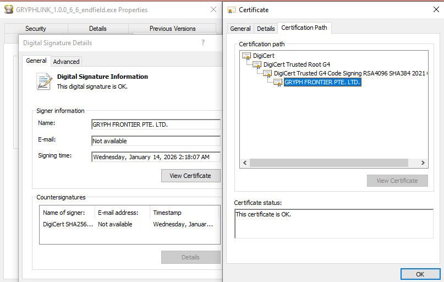
Task: Select DigiCert in the certification path
Action: point(264,56)
